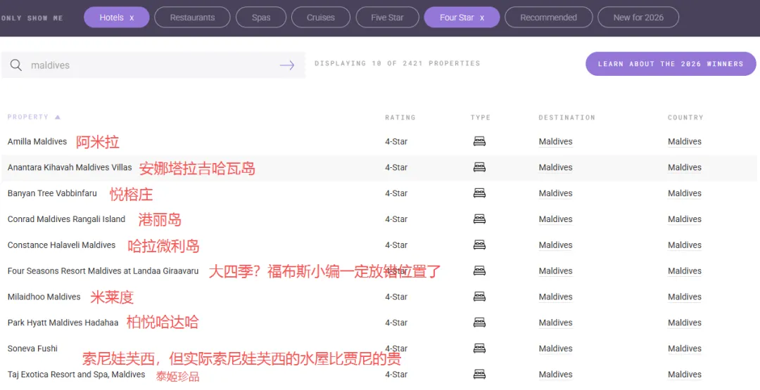Click Maldives destination link in Amilla row
760x390 pixels.
[555, 142]
